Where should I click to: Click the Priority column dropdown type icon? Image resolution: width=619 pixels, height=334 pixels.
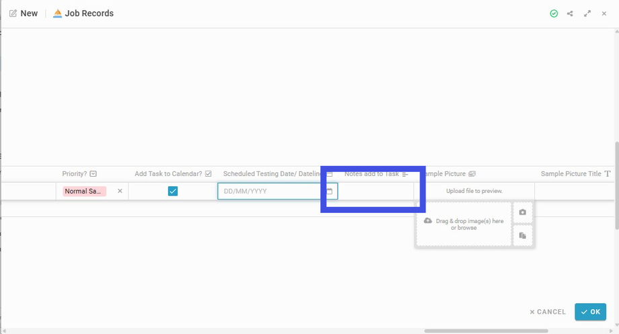pyautogui.click(x=93, y=174)
